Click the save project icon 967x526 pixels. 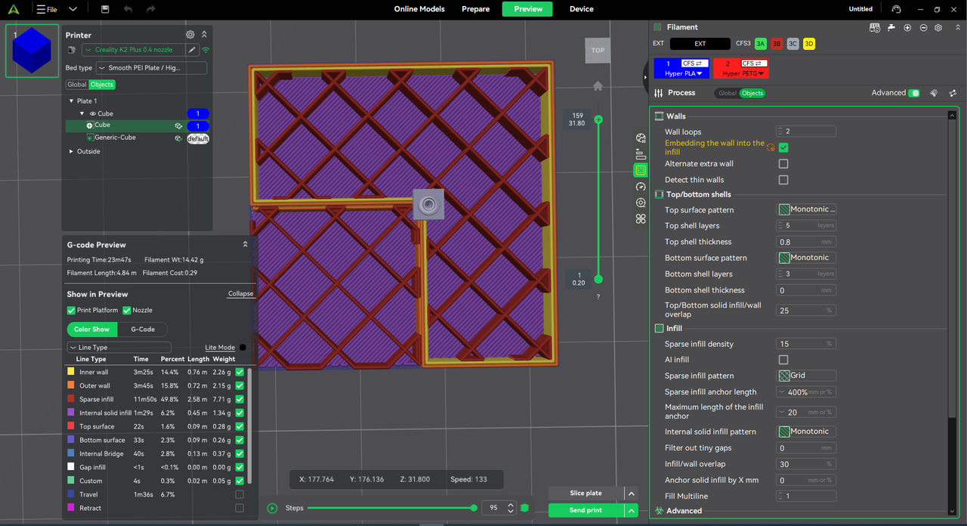(x=105, y=9)
